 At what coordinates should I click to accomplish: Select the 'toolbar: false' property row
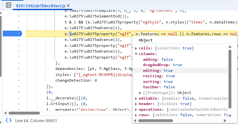(159, 87)
